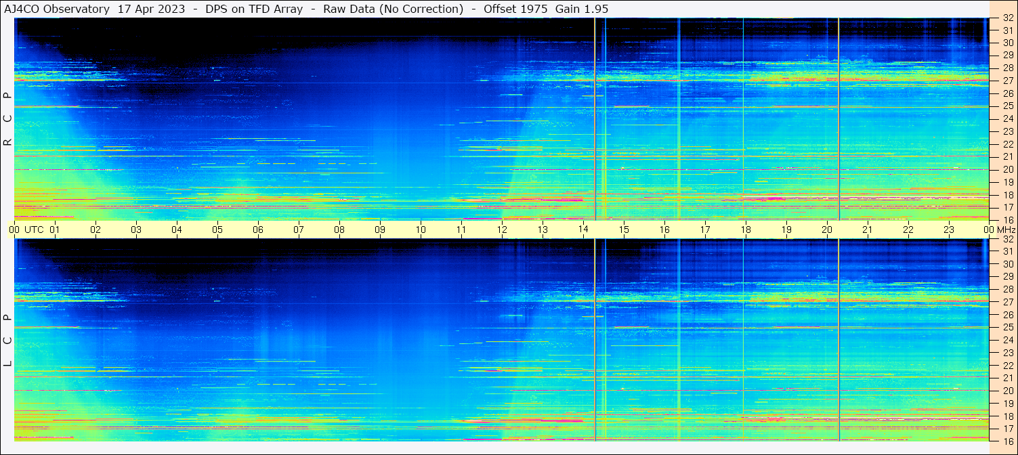Click the 20 frequency tick on RCP panel
This screenshot has width=1018, height=455.
pyautogui.click(x=1007, y=169)
